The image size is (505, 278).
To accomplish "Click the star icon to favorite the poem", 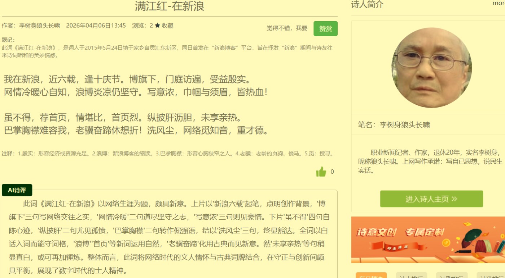I will coord(157,26).
